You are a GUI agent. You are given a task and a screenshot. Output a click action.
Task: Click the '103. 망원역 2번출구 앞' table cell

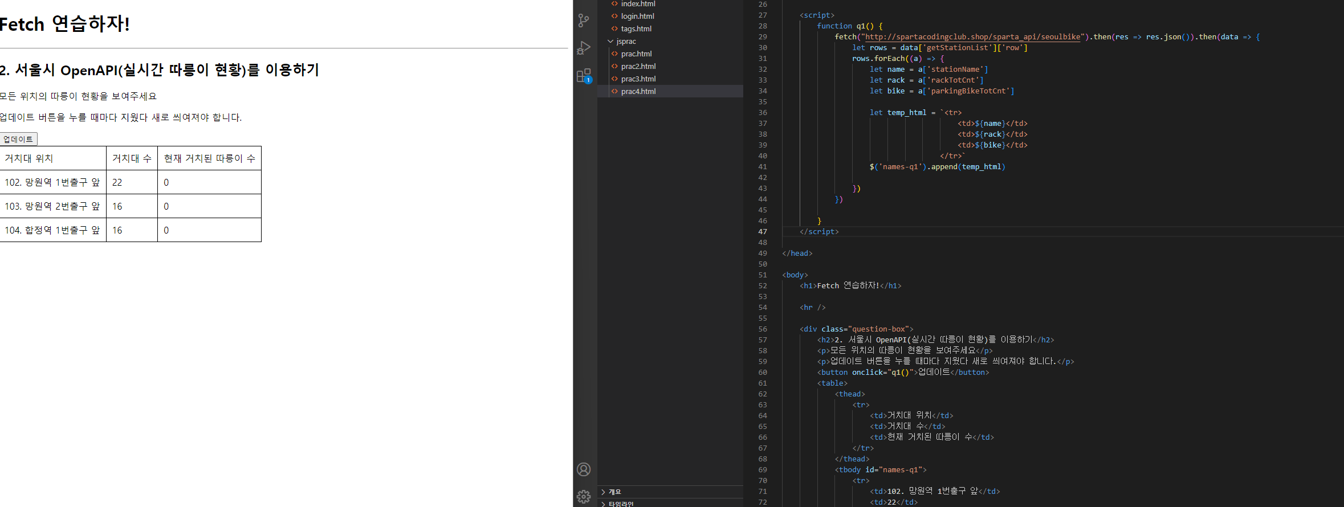[53, 206]
